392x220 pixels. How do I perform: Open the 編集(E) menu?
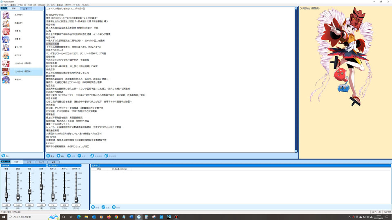tap(13, 5)
